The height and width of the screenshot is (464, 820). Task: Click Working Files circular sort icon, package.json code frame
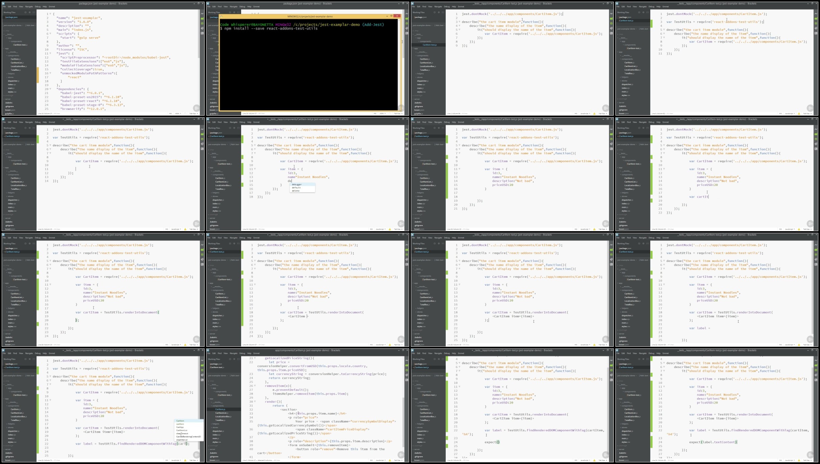tap(25, 13)
